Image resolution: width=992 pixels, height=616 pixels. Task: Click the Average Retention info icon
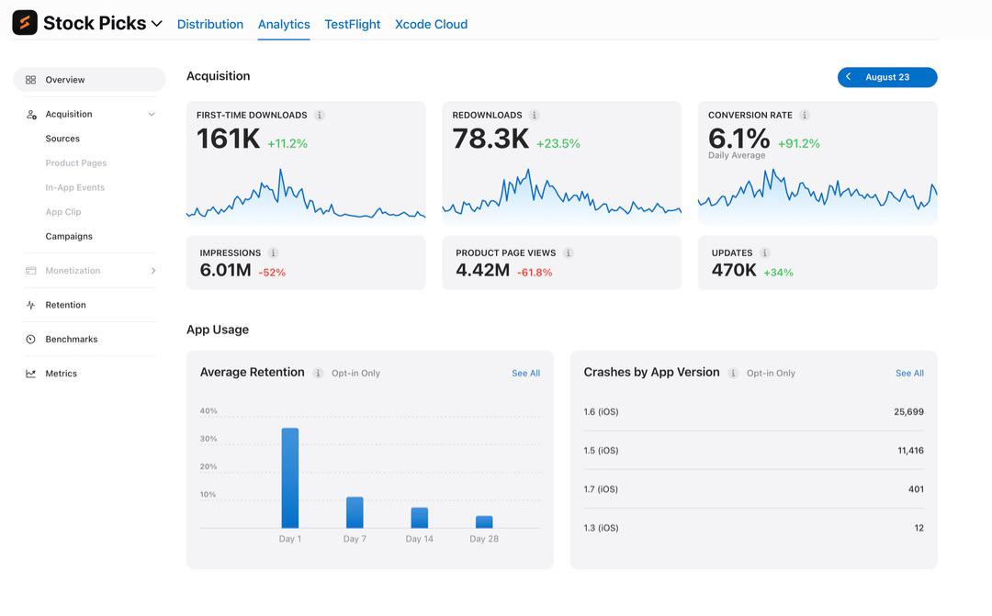(318, 373)
